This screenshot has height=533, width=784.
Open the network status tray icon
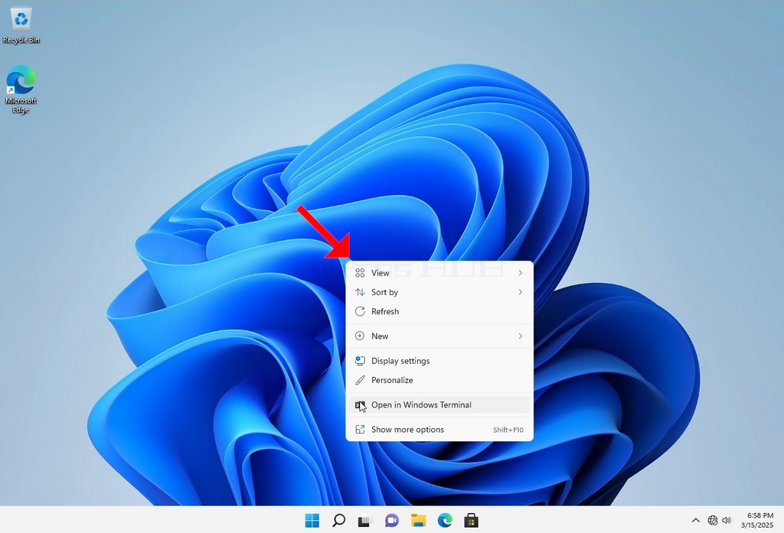pyautogui.click(x=713, y=521)
